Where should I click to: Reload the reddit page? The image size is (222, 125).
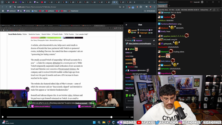[10, 7]
